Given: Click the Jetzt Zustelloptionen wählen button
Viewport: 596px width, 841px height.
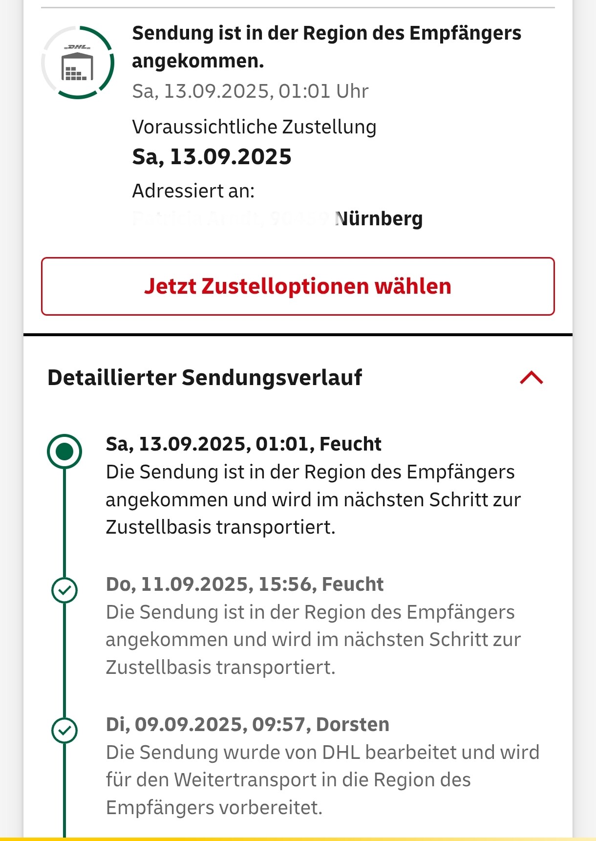Looking at the screenshot, I should 298,286.
